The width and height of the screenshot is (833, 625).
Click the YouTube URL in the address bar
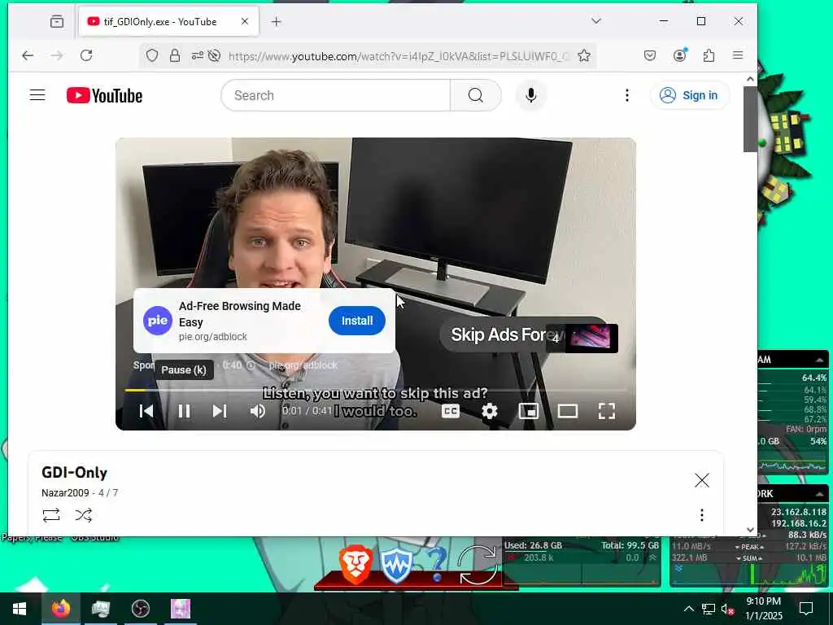point(399,56)
